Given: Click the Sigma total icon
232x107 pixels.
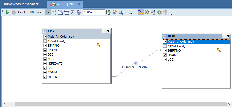Looking at the screenshot, I should click(72, 12).
